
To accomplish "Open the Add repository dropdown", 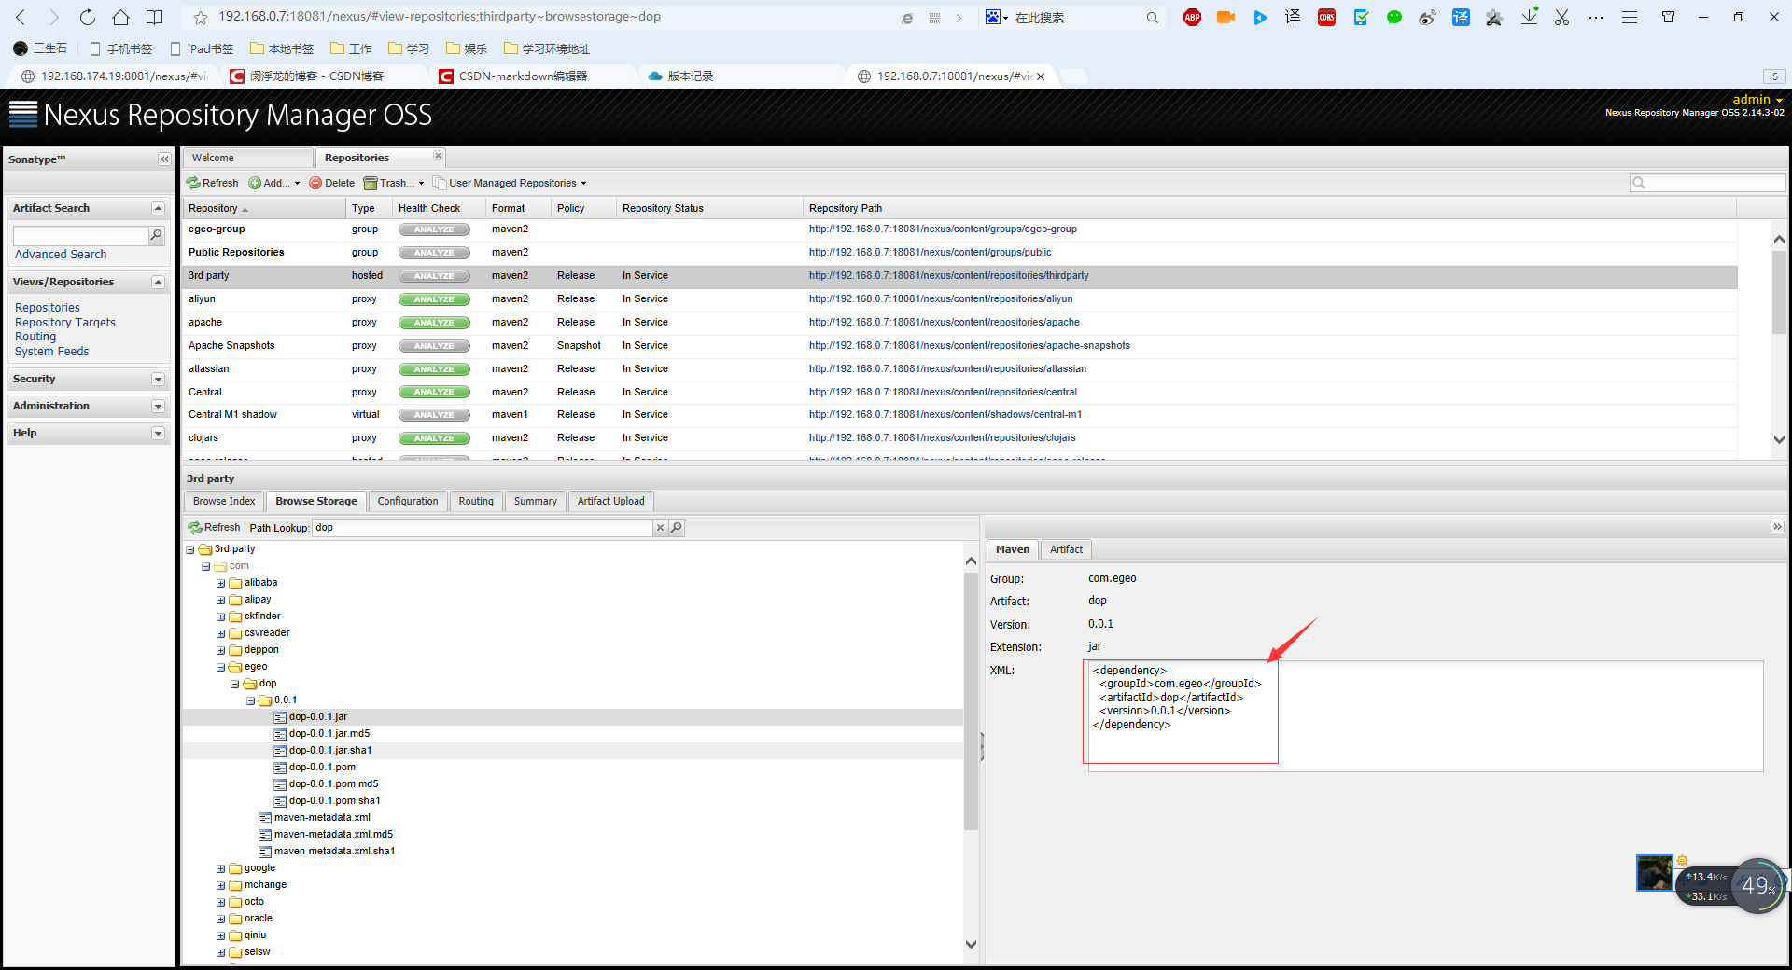I will (274, 183).
